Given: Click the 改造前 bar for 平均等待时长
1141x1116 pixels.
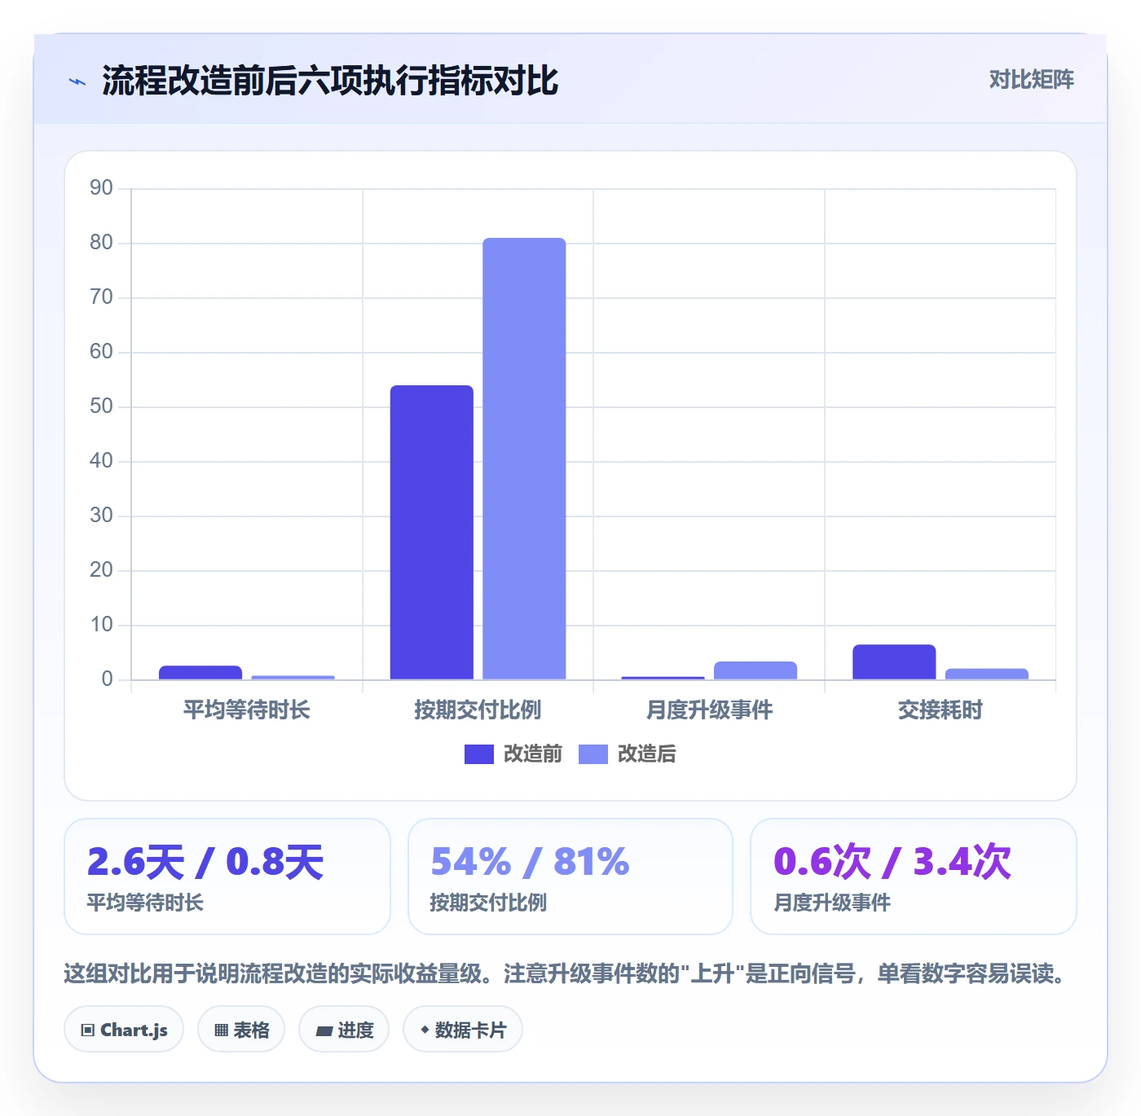Looking at the screenshot, I should [200, 673].
